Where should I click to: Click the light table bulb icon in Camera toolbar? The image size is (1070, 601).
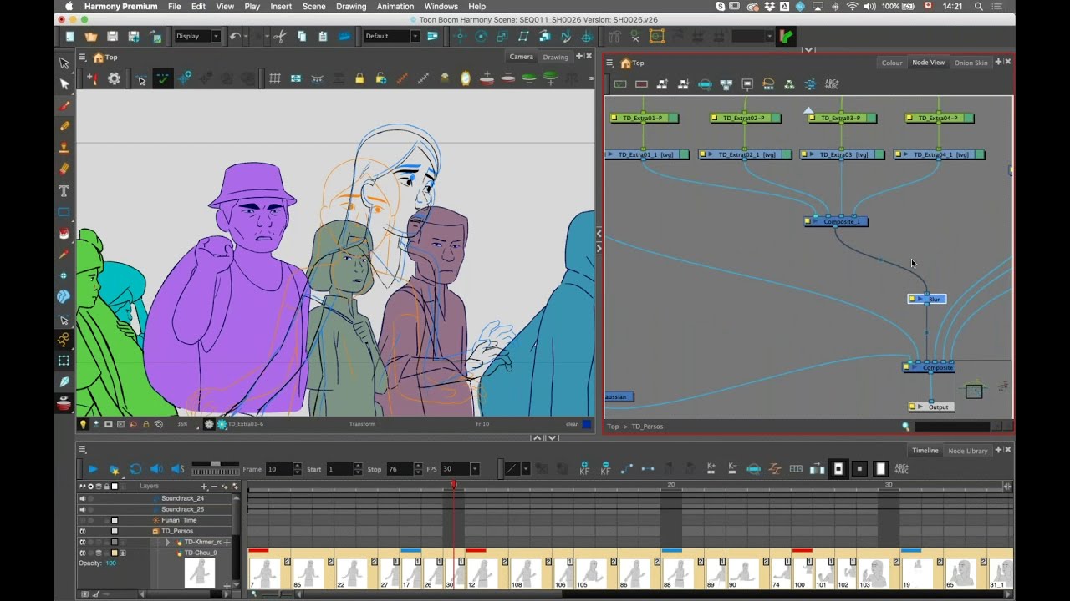(x=83, y=424)
